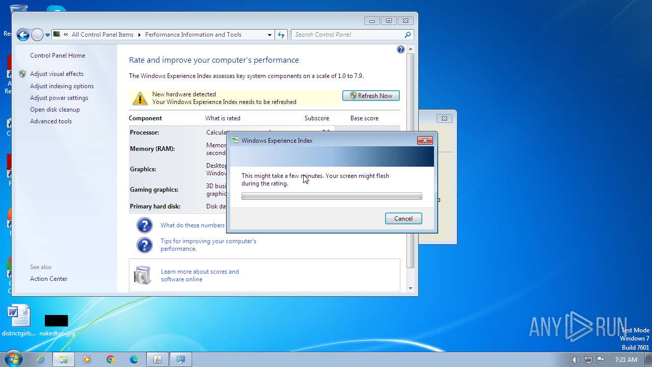Open the Windows Start button
Image resolution: width=652 pixels, height=367 pixels.
point(13,359)
